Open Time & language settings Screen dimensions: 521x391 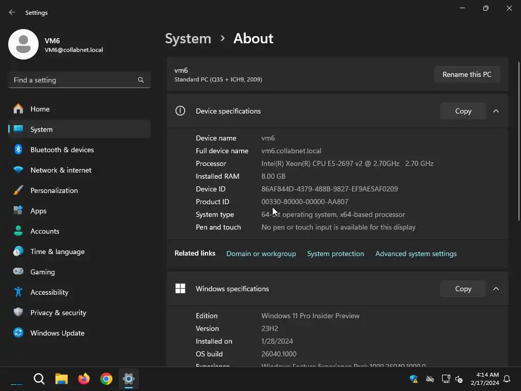(79, 252)
